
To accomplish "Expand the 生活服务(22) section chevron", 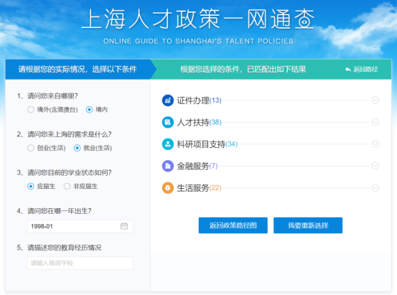I will [x=375, y=187].
